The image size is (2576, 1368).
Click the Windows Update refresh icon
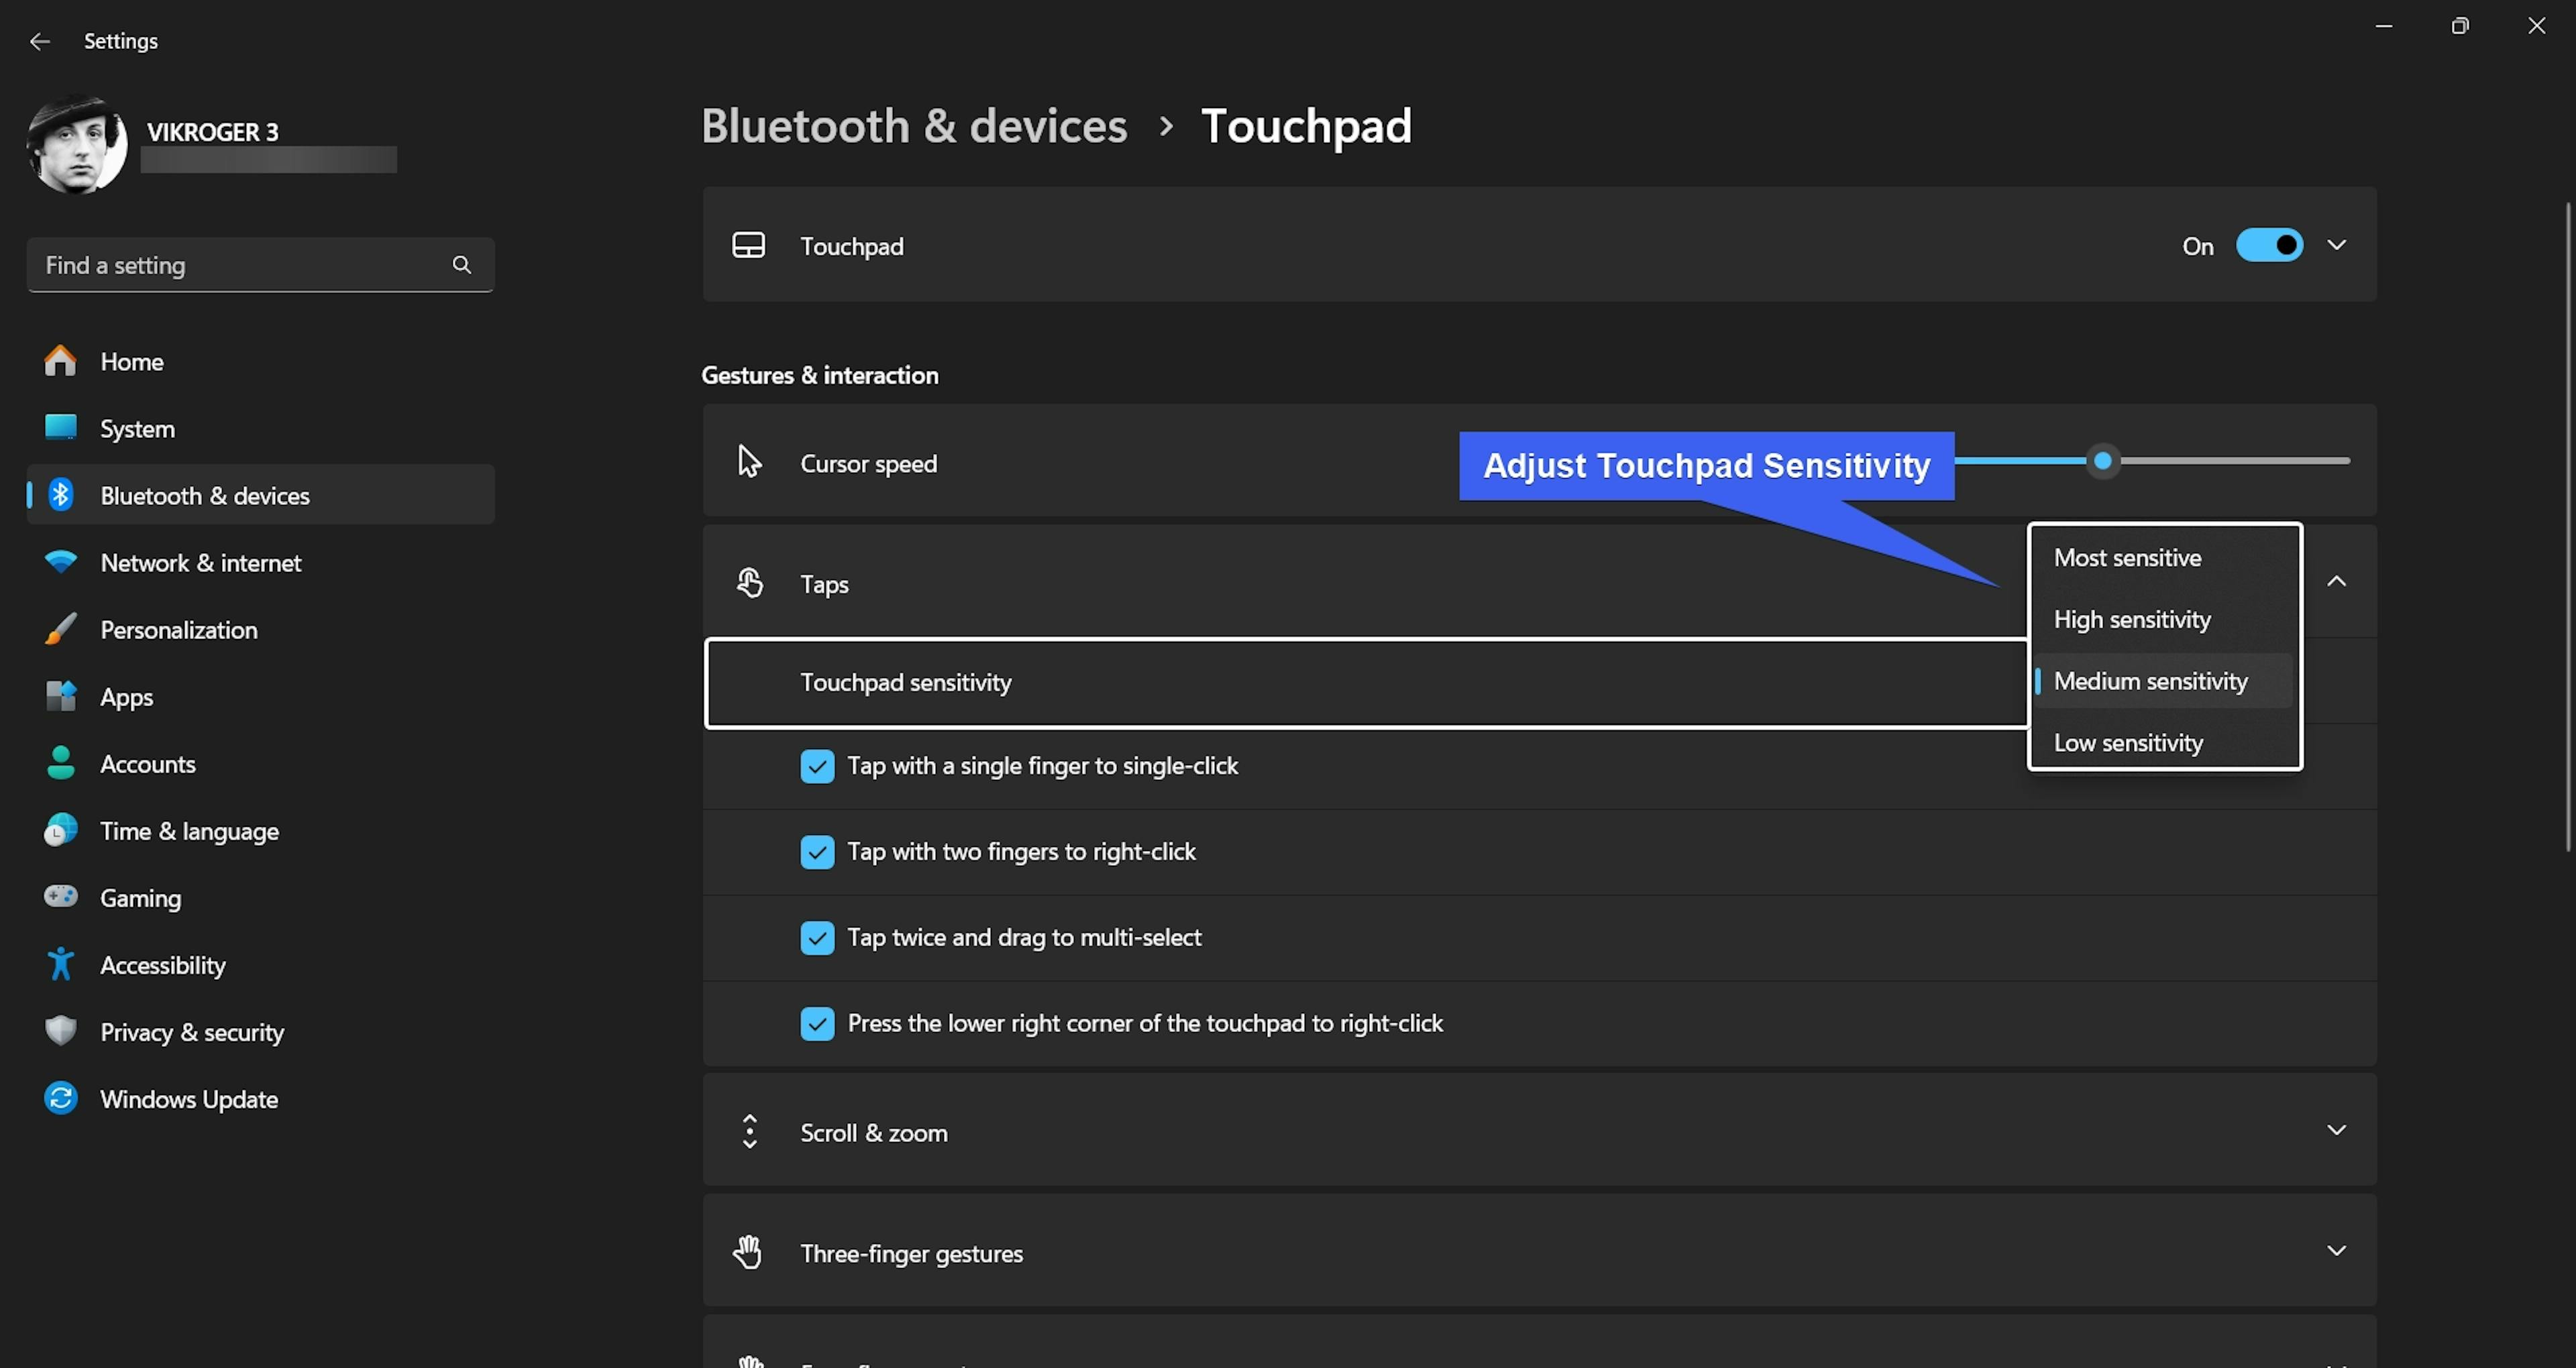(60, 1098)
